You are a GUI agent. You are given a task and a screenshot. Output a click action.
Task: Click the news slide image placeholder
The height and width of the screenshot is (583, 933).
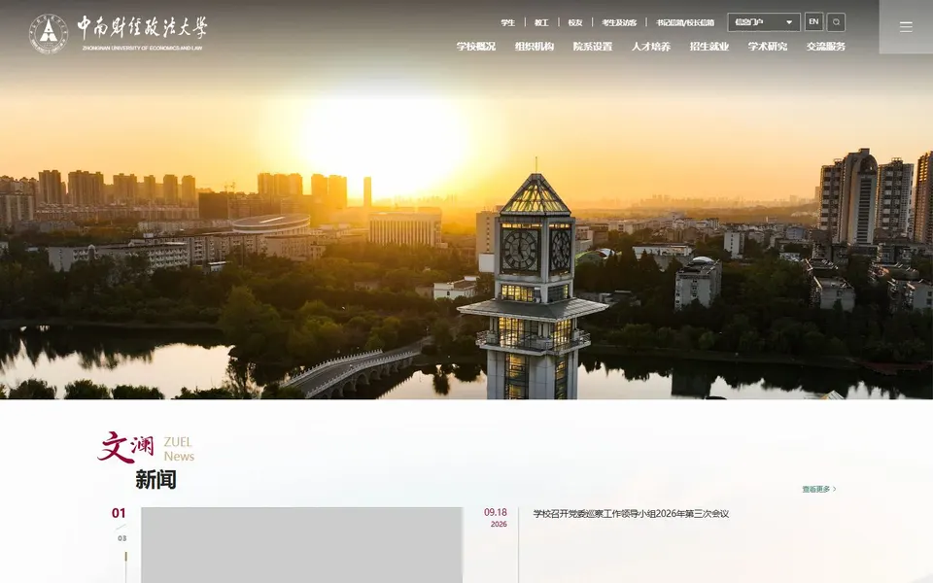click(301, 545)
